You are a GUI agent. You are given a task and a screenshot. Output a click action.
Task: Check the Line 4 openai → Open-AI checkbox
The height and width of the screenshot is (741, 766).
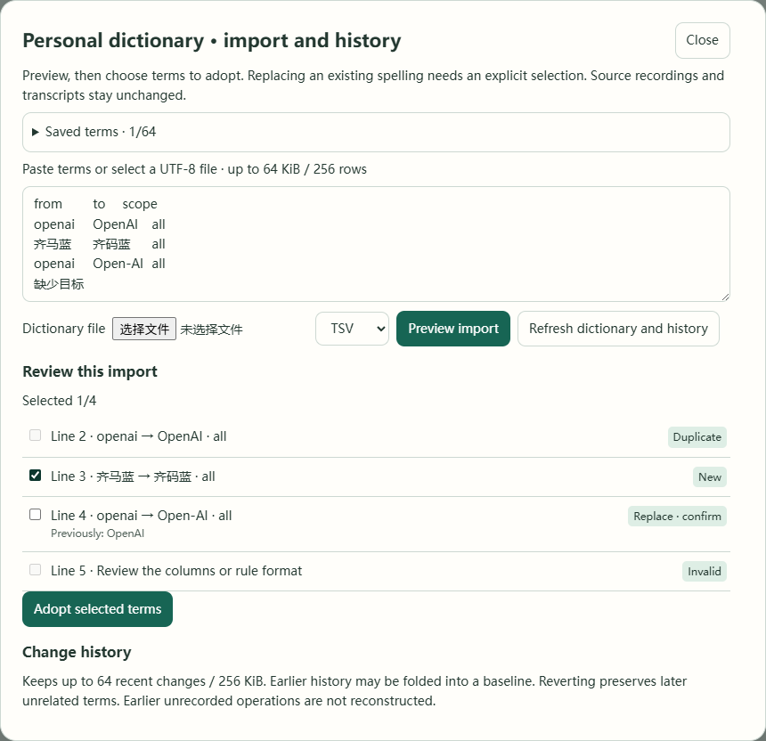tap(35, 515)
